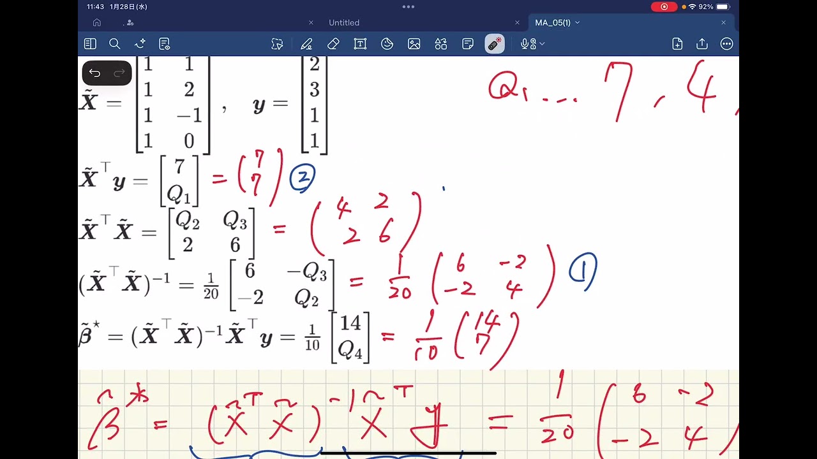Open the multitasking three-dots menu
817x459 pixels.
coord(408,6)
